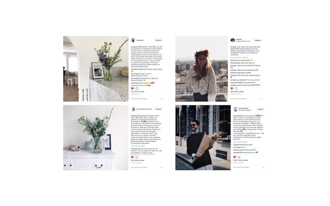The width and height of the screenshot is (330, 206).
Task: Toggle Volgend button for janvaneldere
Action: [x=260, y=109]
